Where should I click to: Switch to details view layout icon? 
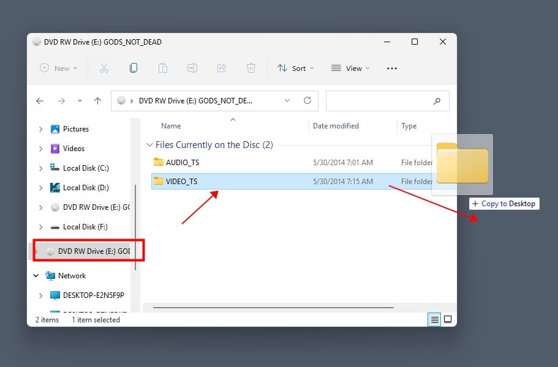(434, 319)
